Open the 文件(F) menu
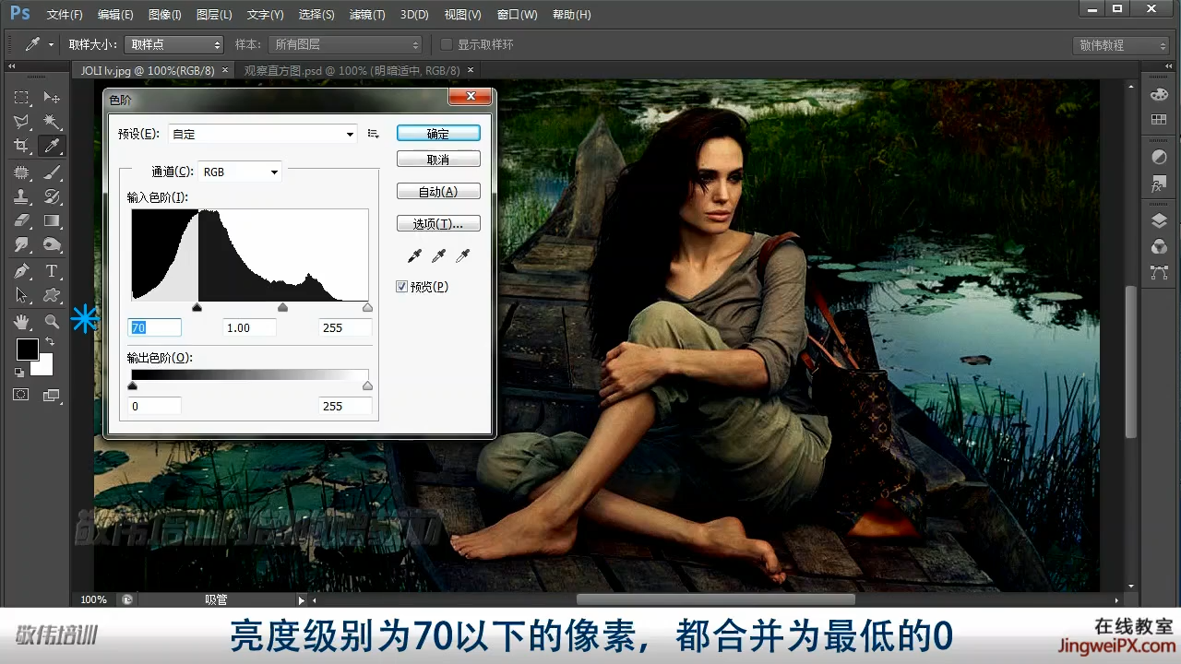This screenshot has width=1181, height=664. pos(65,15)
